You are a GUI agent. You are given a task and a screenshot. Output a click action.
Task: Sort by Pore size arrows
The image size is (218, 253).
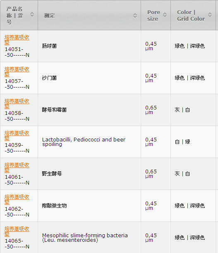pyautogui.click(x=165, y=15)
